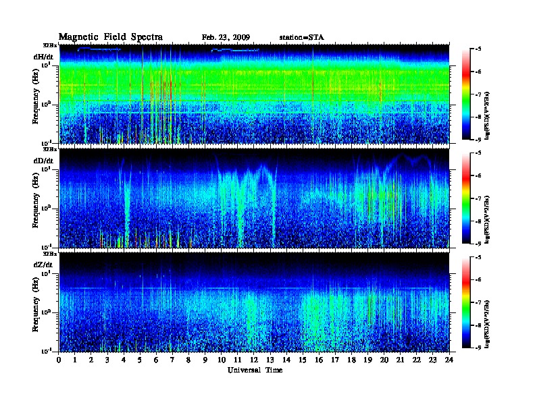535x413 pixels.
Task: Click hour 19 on the Universal Time axis
Action: pos(367,360)
